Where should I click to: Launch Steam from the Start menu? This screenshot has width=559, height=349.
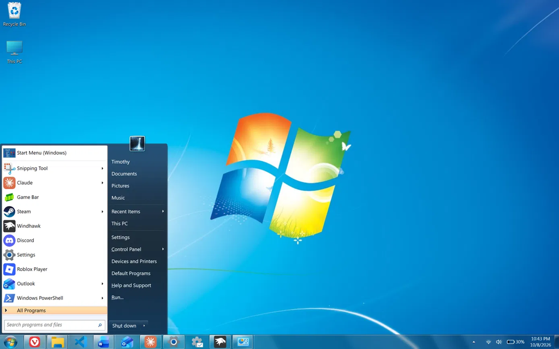point(54,212)
